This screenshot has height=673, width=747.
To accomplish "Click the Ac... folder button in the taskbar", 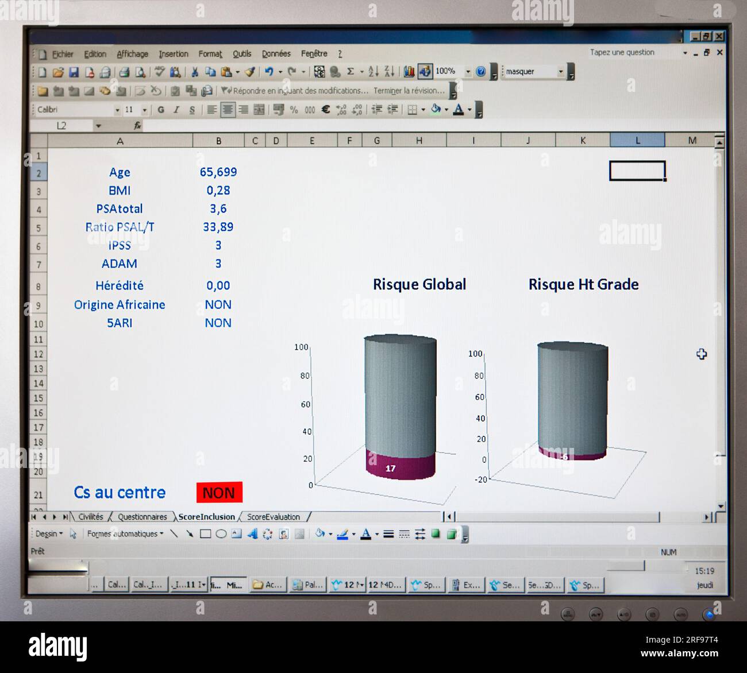I will 268,585.
